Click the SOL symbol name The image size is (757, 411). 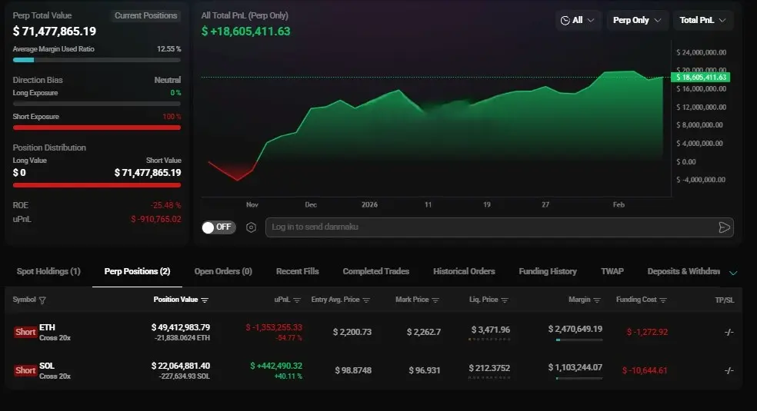[x=47, y=366]
